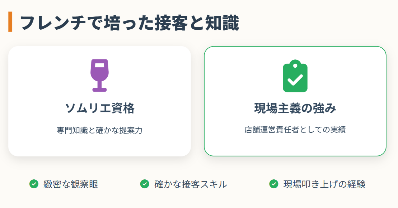Click the green border of the right card
The image size is (398, 208).
tap(204, 100)
